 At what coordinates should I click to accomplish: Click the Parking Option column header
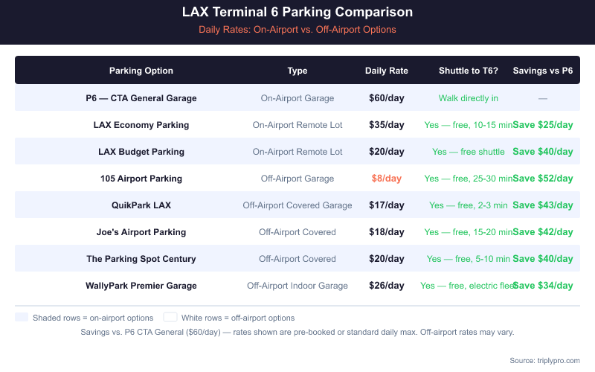[x=141, y=71]
